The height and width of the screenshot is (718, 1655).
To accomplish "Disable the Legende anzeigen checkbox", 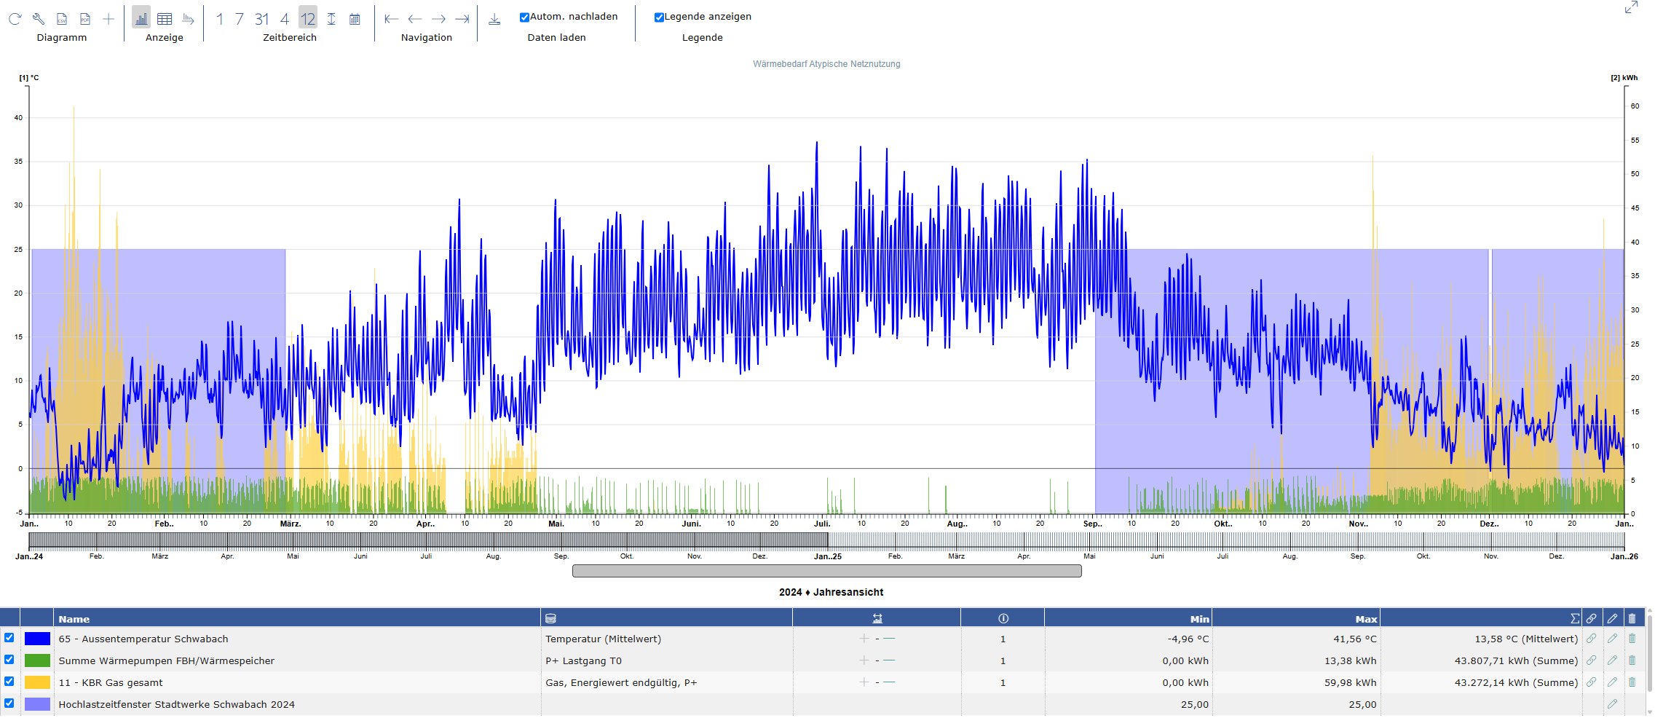I will tap(659, 17).
